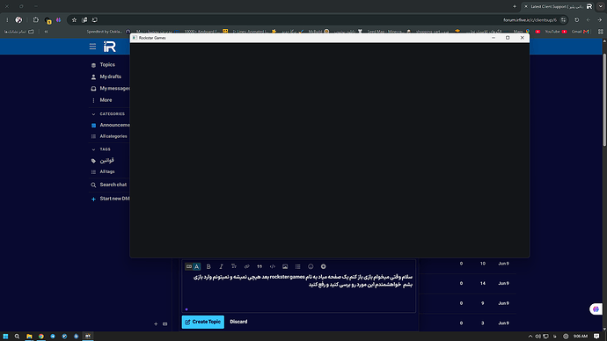The width and height of the screenshot is (607, 341).
Task: Open the YouTube bookmark
Action: tap(555, 32)
